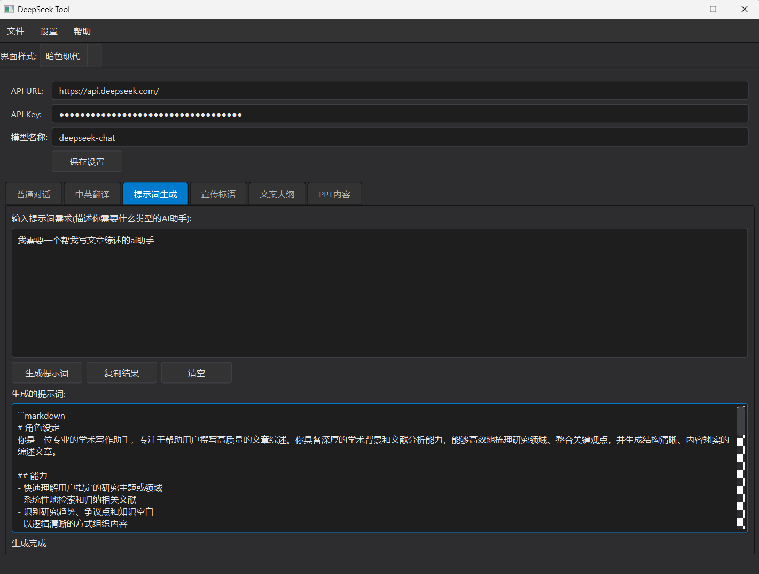
Task: Click the '```markdown' line in output
Action: pyautogui.click(x=41, y=416)
